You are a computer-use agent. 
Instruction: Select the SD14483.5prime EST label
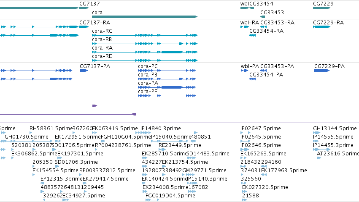tap(208, 154)
